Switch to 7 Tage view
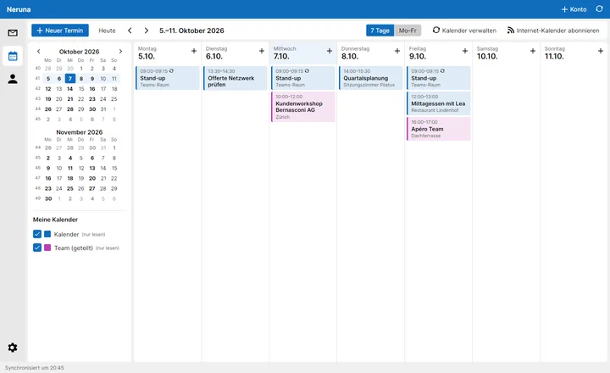 [x=380, y=31]
